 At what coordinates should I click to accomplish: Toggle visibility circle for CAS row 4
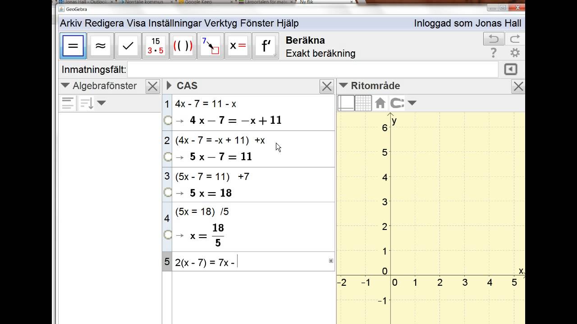pyautogui.click(x=168, y=234)
